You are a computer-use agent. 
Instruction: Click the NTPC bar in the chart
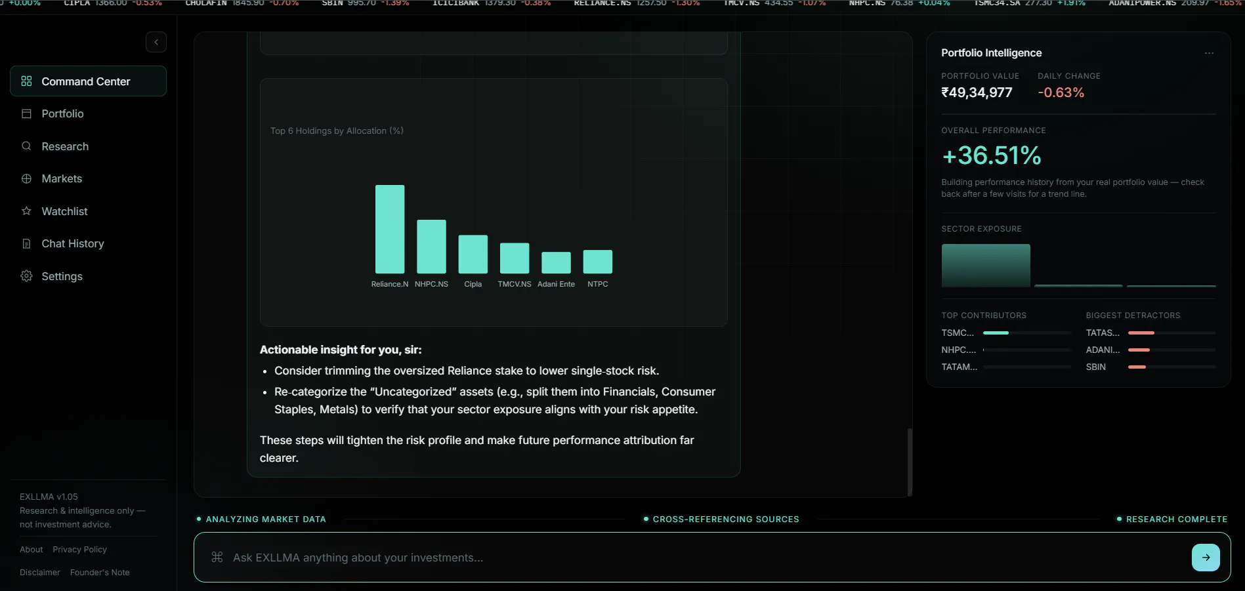coord(598,262)
